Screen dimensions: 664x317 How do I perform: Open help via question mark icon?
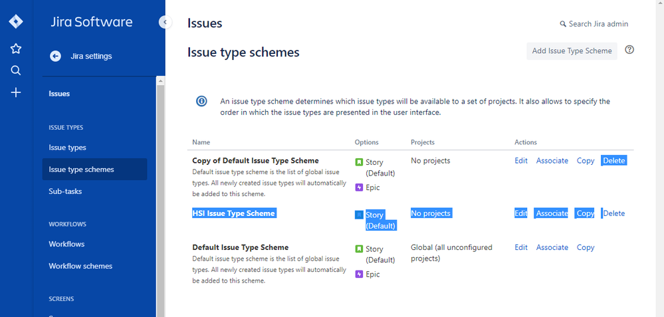[x=629, y=50]
